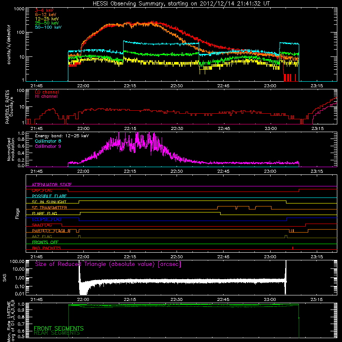
Task: Select the 50-100 keV legend label
Action: tap(48, 27)
